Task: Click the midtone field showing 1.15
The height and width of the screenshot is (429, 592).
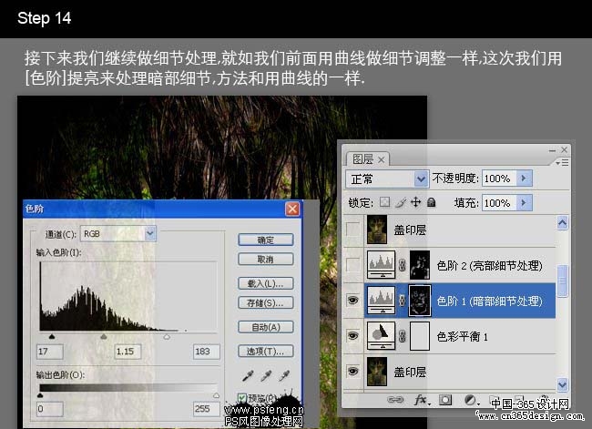Action: 128,352
